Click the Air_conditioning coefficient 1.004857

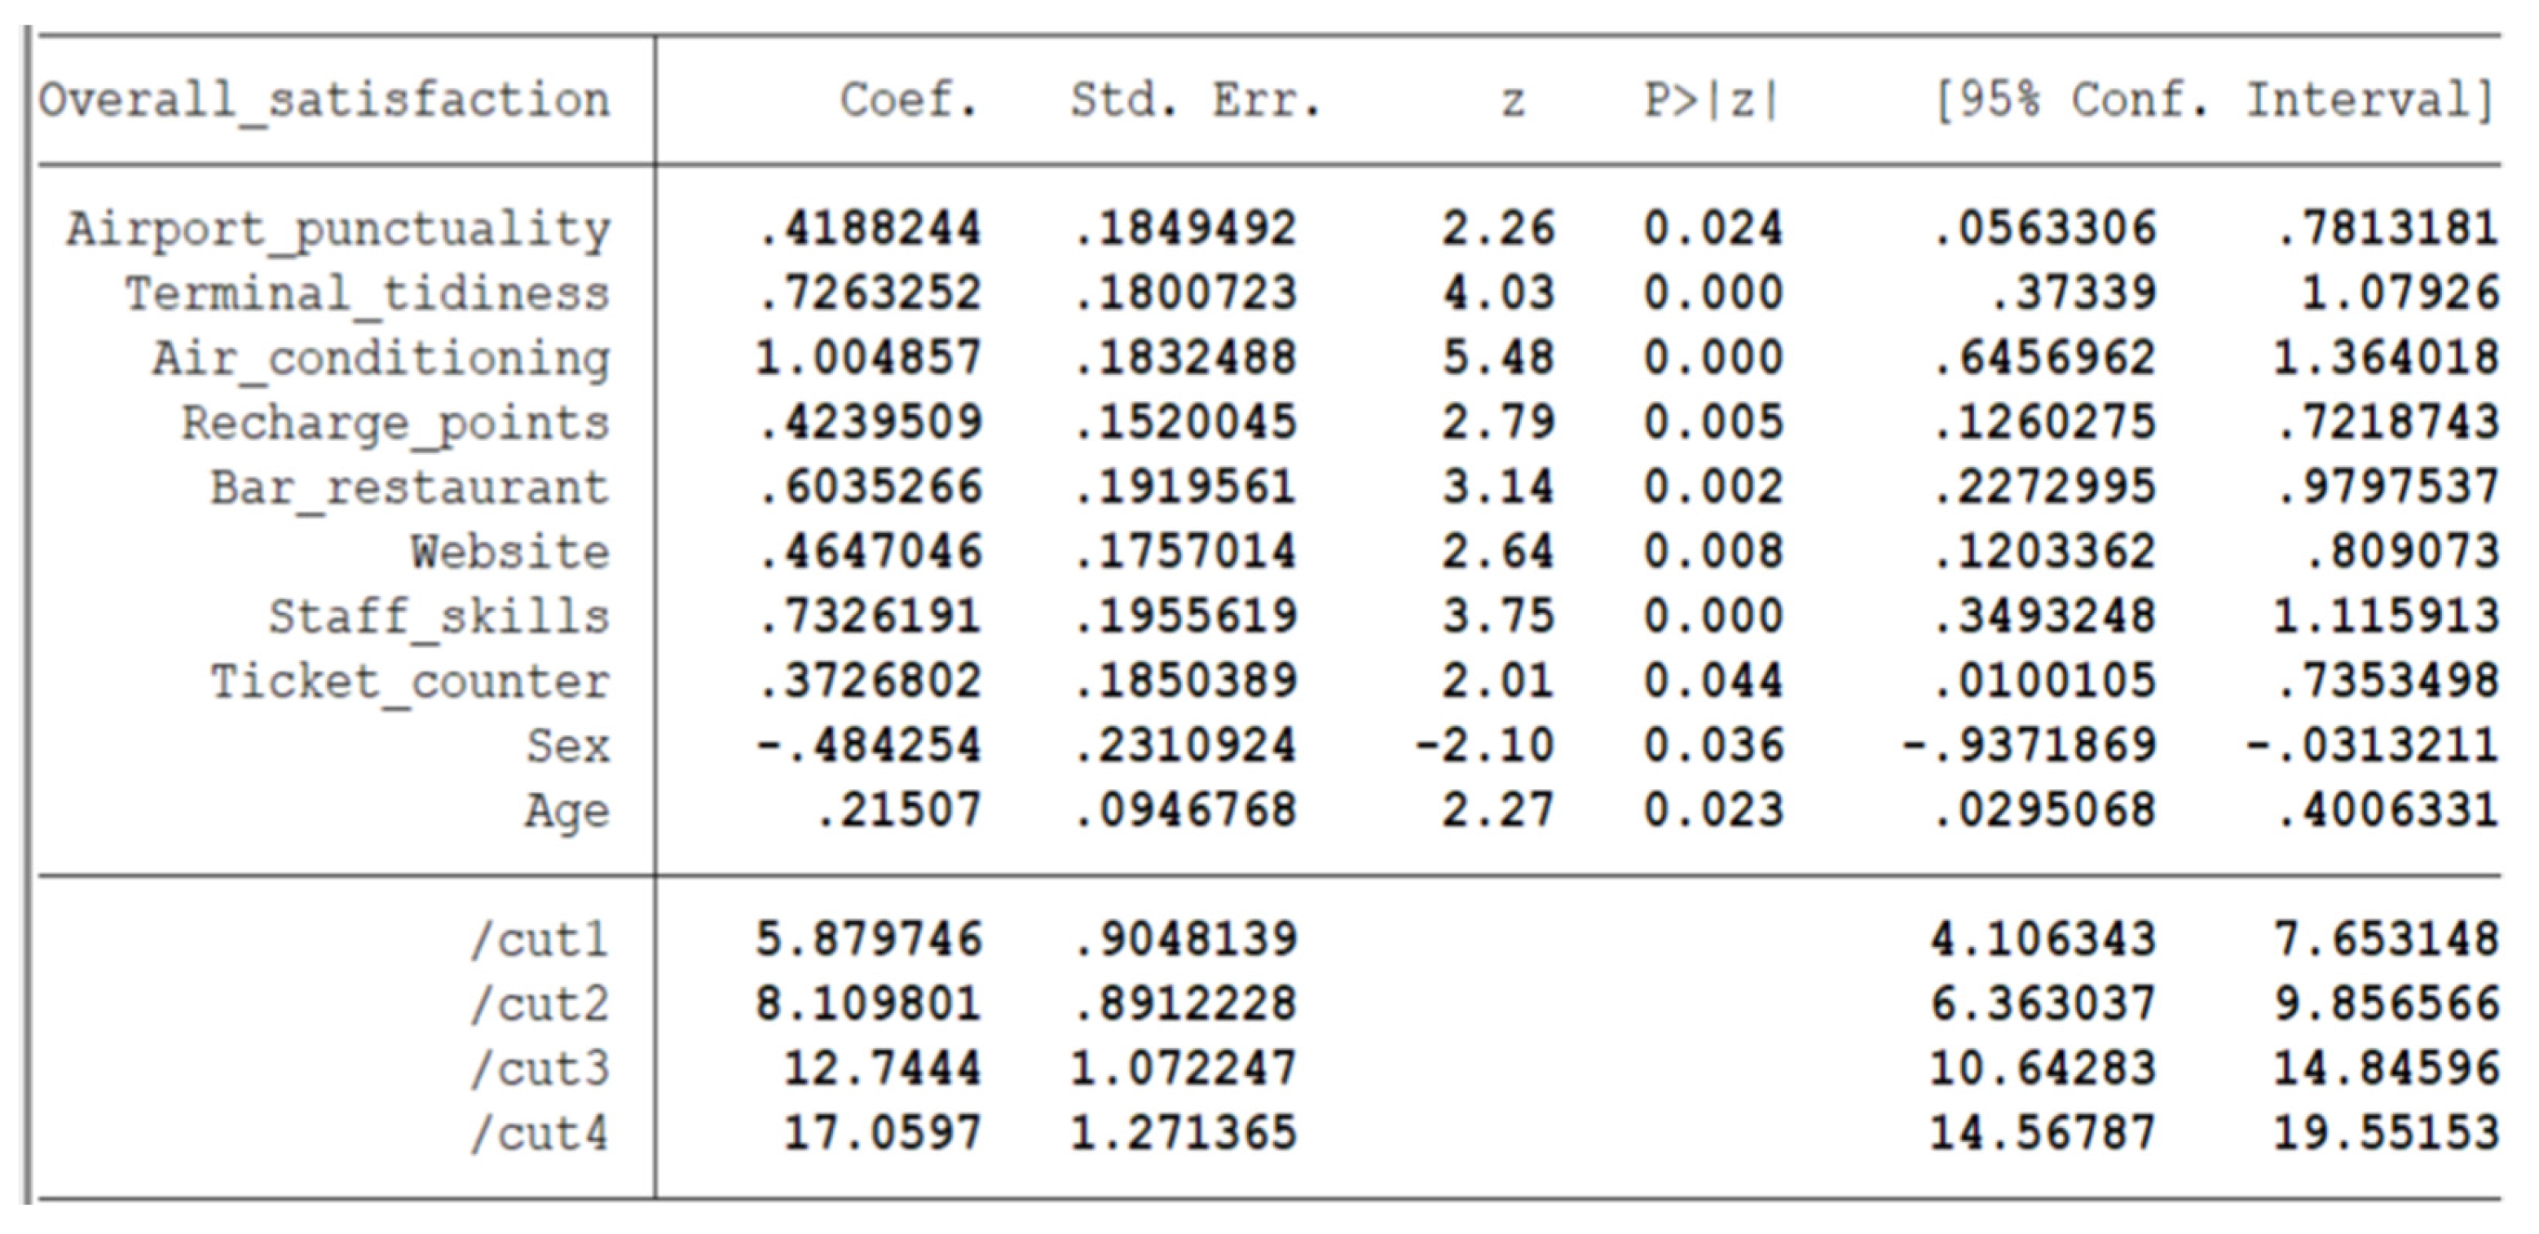(x=868, y=359)
